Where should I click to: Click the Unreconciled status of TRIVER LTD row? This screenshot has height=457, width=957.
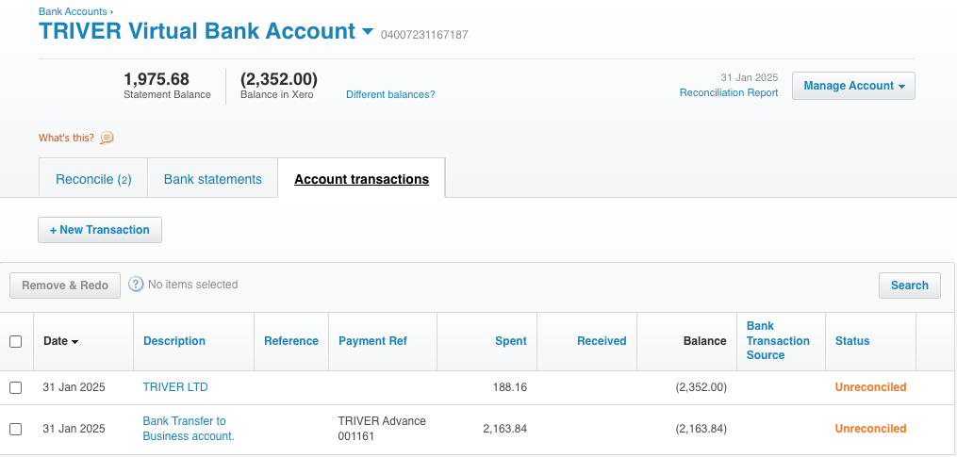[871, 387]
